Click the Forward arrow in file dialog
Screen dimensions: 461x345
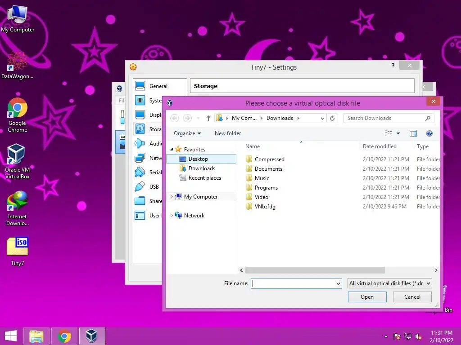[x=187, y=118]
